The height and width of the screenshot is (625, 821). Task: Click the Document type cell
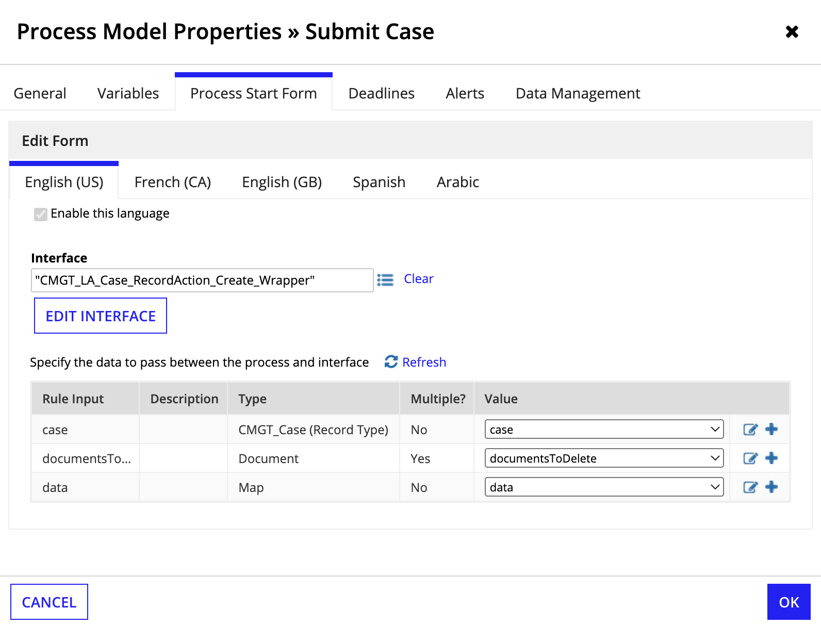click(x=314, y=458)
